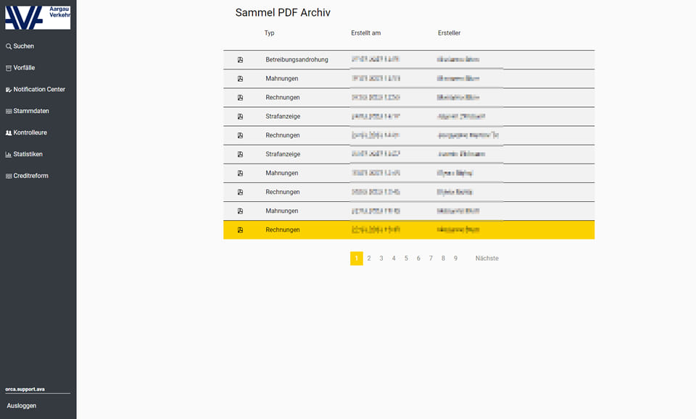Select the first Strafanzeige row
The width and height of the screenshot is (696, 419).
coord(283,117)
